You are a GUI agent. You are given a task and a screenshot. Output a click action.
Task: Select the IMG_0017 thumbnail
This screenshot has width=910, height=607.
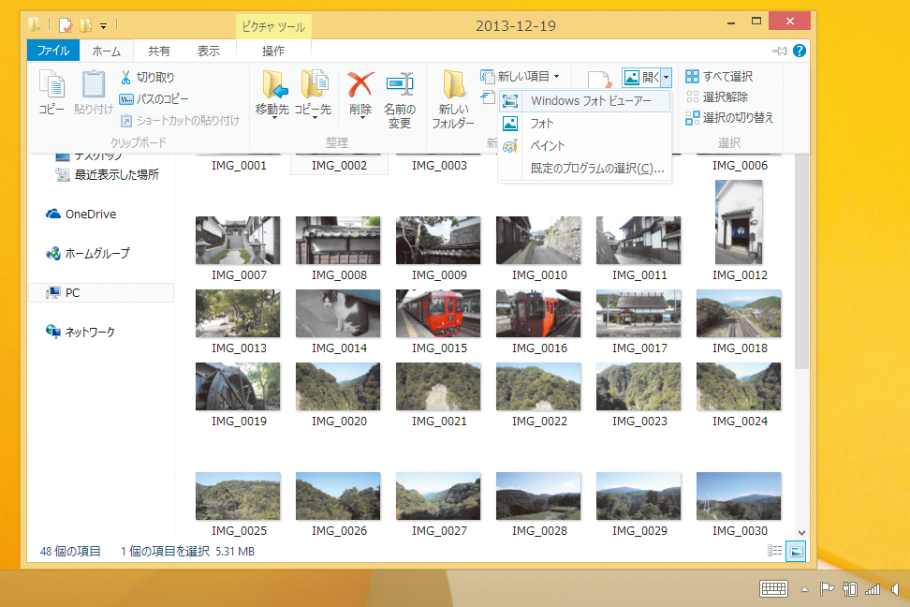638,314
